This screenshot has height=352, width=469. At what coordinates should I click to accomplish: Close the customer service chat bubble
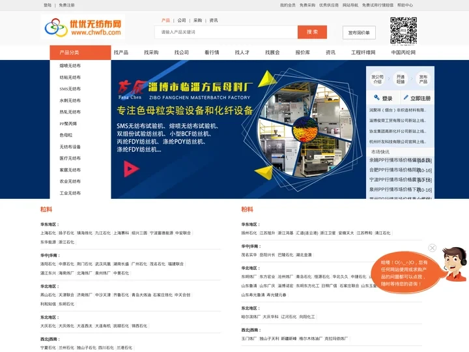432,248
